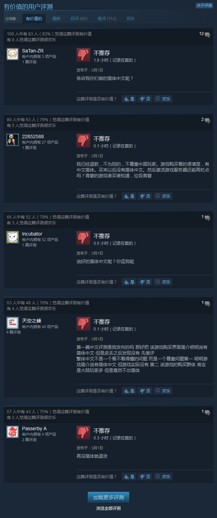Select the 差评 (112) filter tab

(x=107, y=19)
